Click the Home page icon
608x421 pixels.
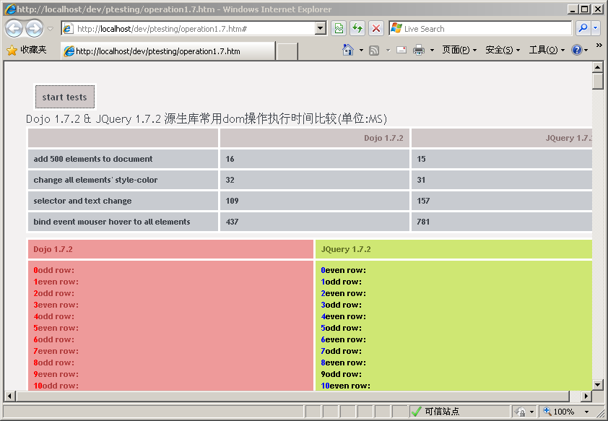click(348, 50)
